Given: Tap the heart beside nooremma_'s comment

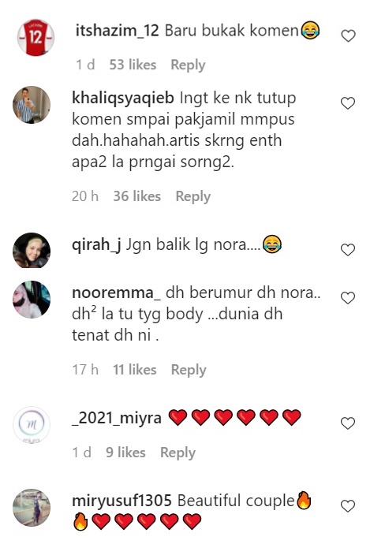Looking at the screenshot, I should tap(348, 298).
